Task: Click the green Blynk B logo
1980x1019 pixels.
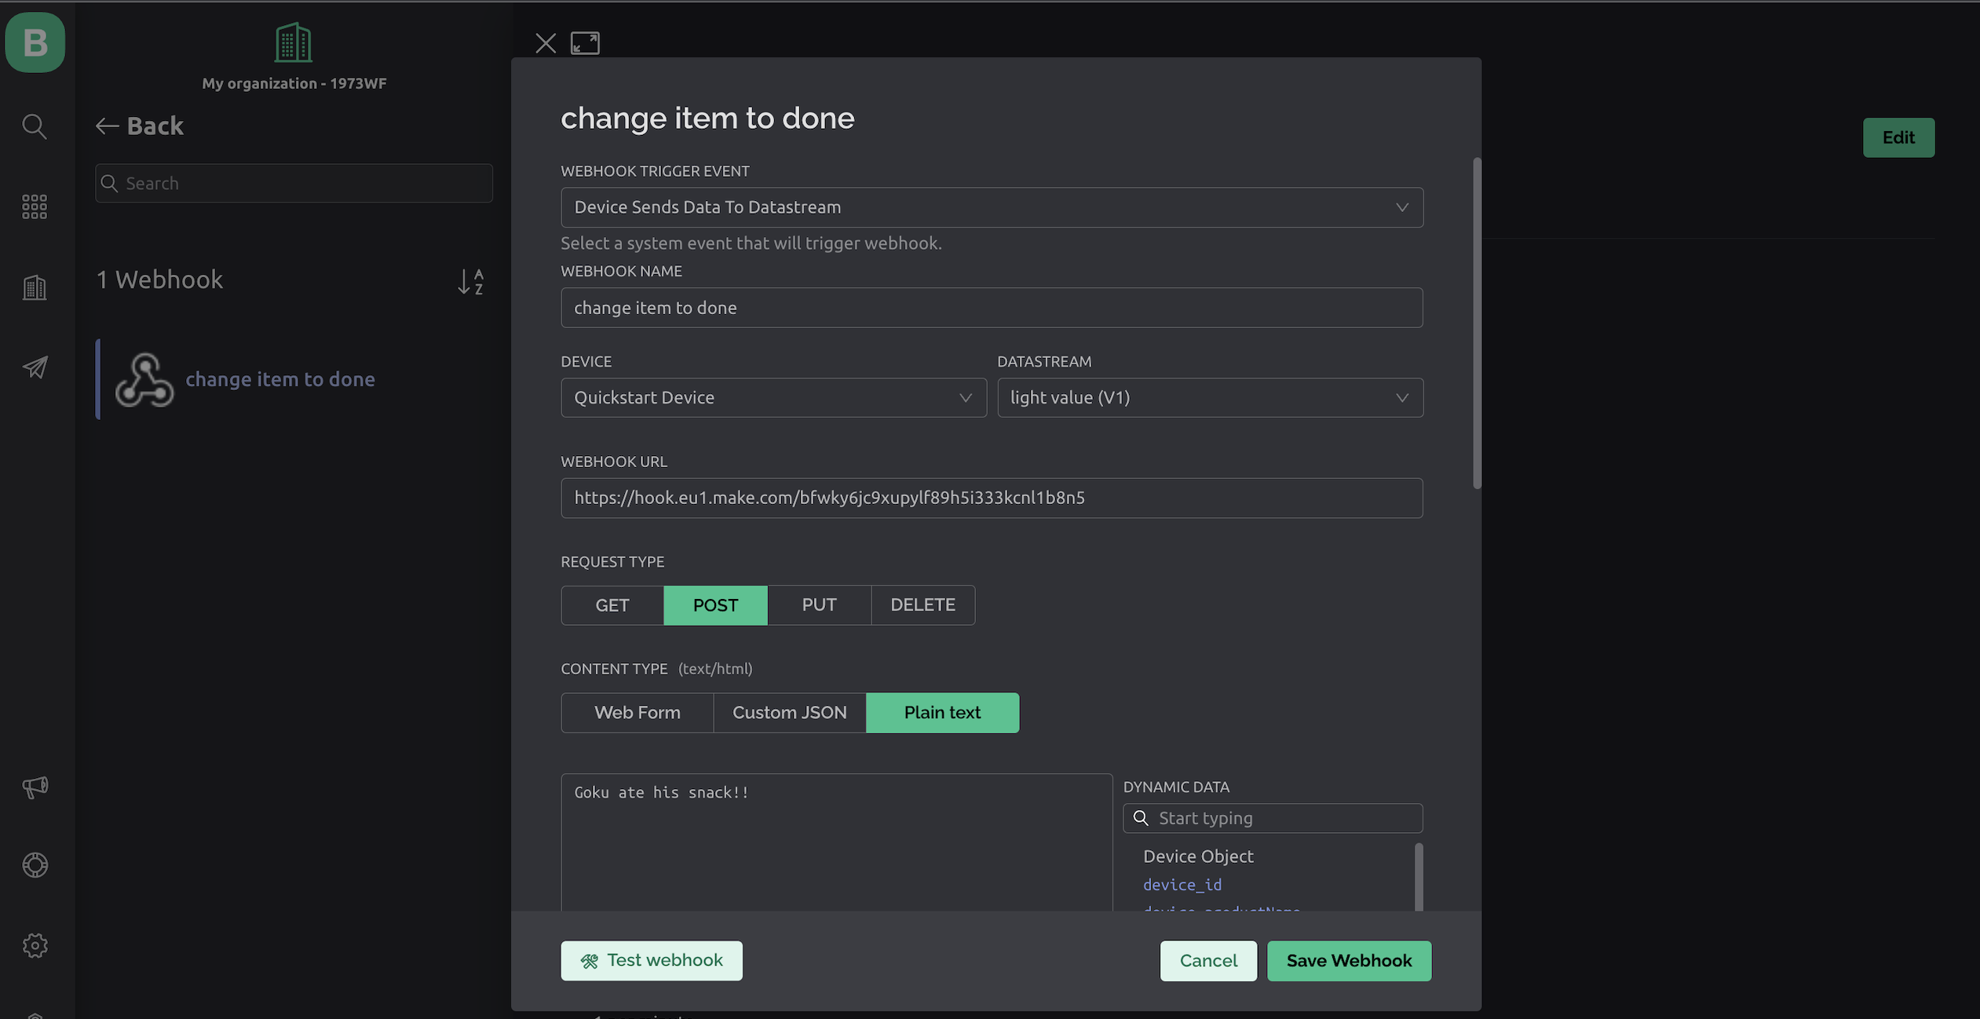Action: coord(35,42)
